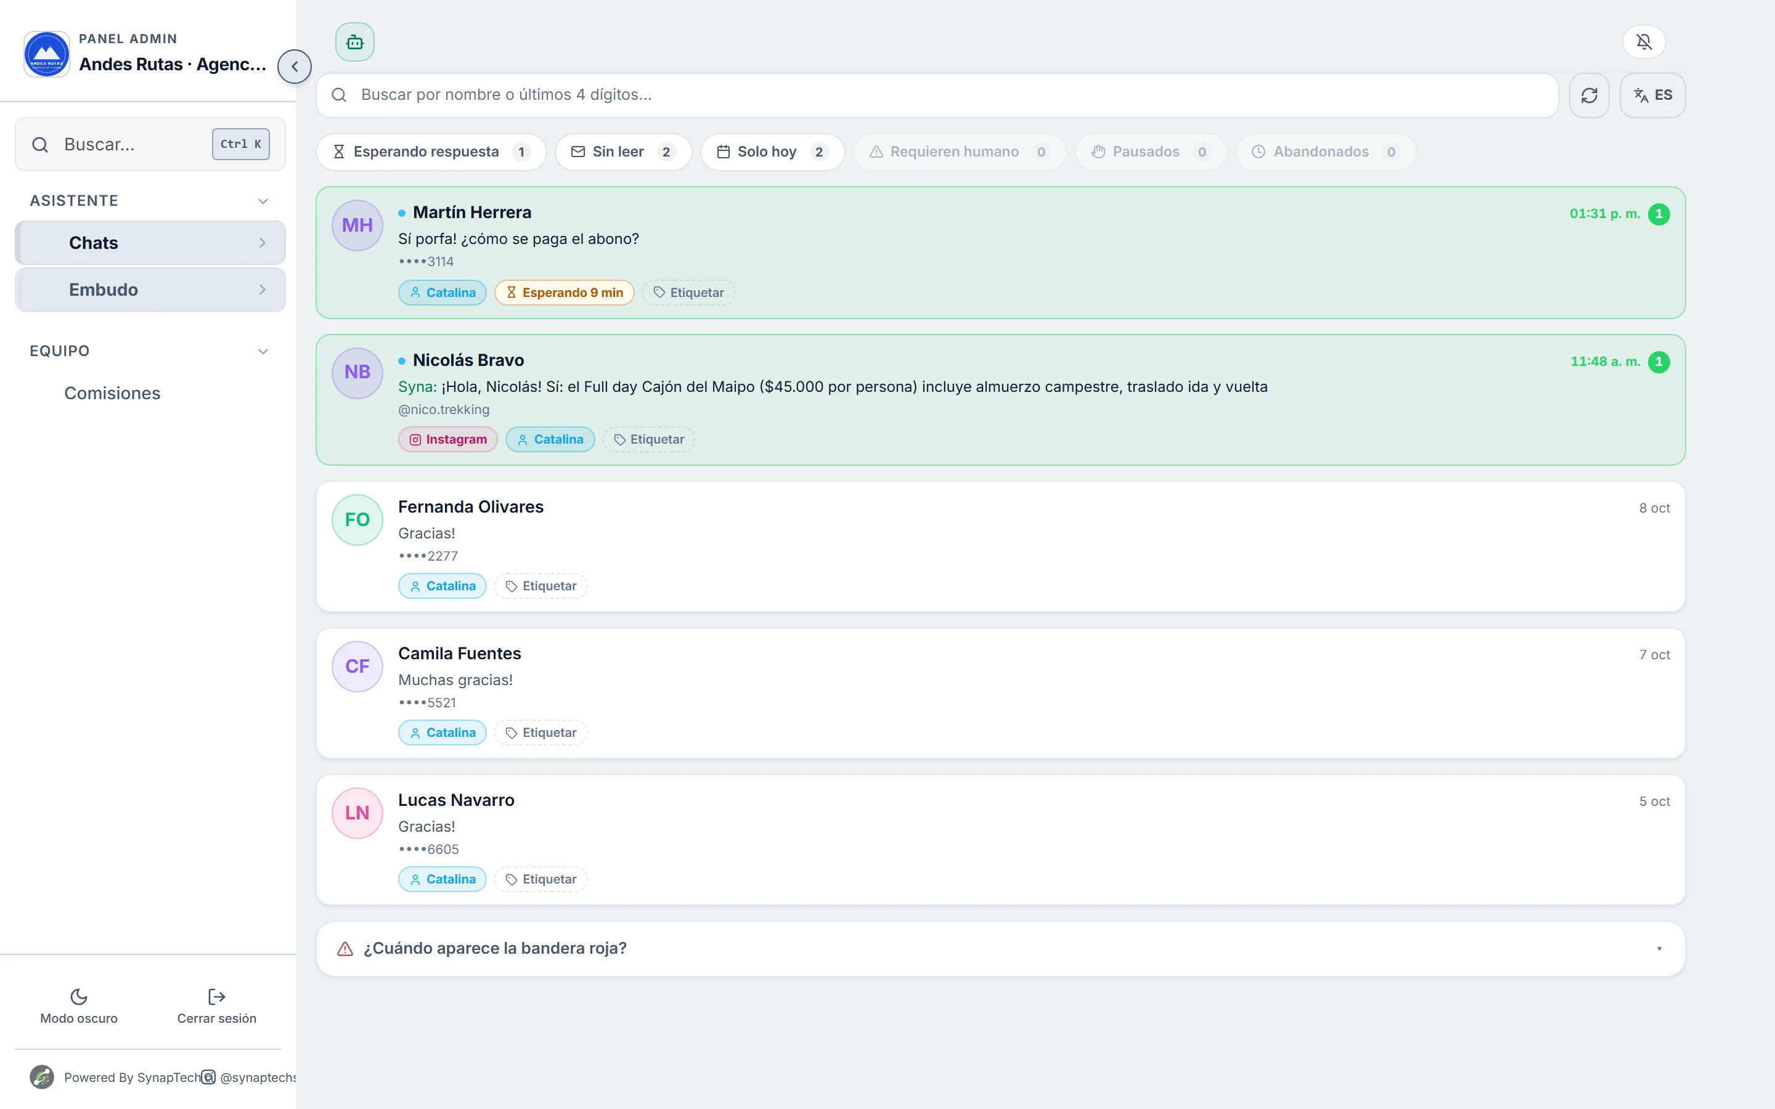The height and width of the screenshot is (1109, 1775).
Task: Toggle the Abandonados filter
Action: (1325, 152)
